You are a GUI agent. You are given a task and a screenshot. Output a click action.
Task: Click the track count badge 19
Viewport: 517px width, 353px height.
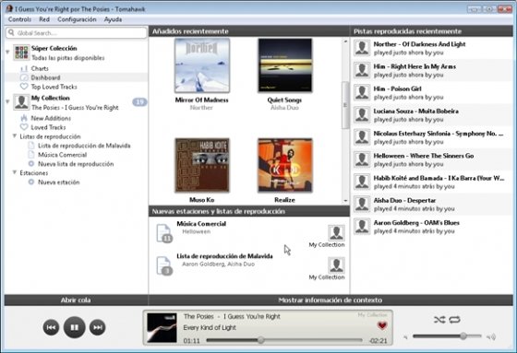[x=139, y=102]
